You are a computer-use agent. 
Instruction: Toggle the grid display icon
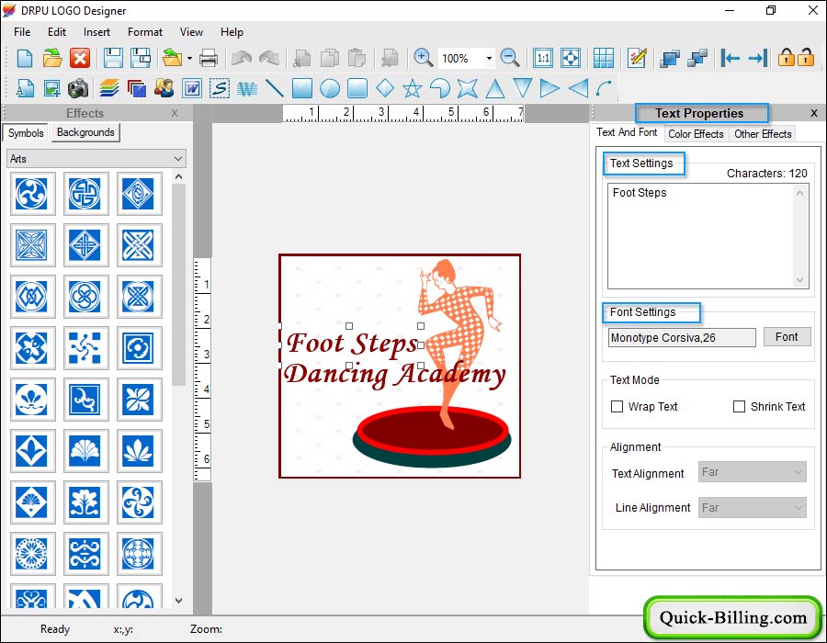coord(604,58)
